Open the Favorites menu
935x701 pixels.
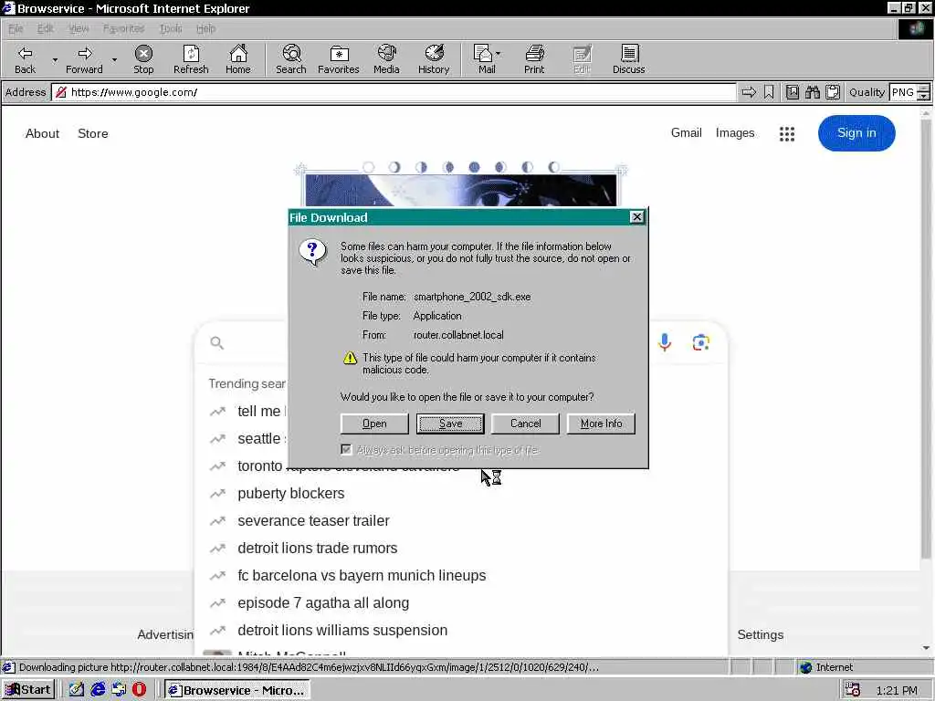point(123,28)
